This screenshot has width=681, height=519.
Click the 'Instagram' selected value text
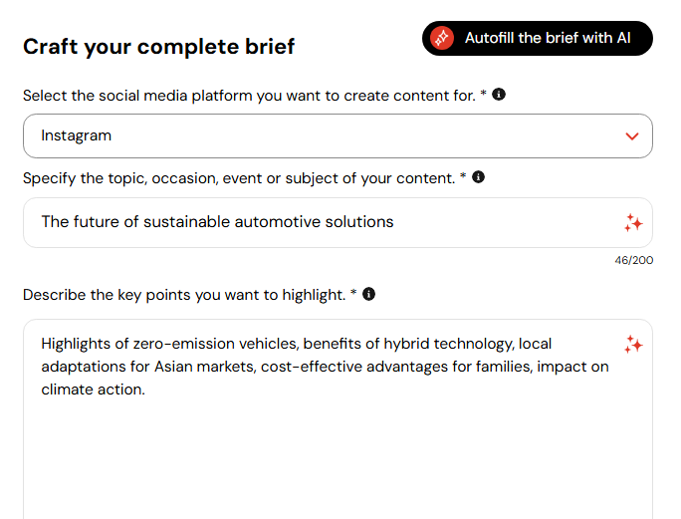[x=77, y=135]
